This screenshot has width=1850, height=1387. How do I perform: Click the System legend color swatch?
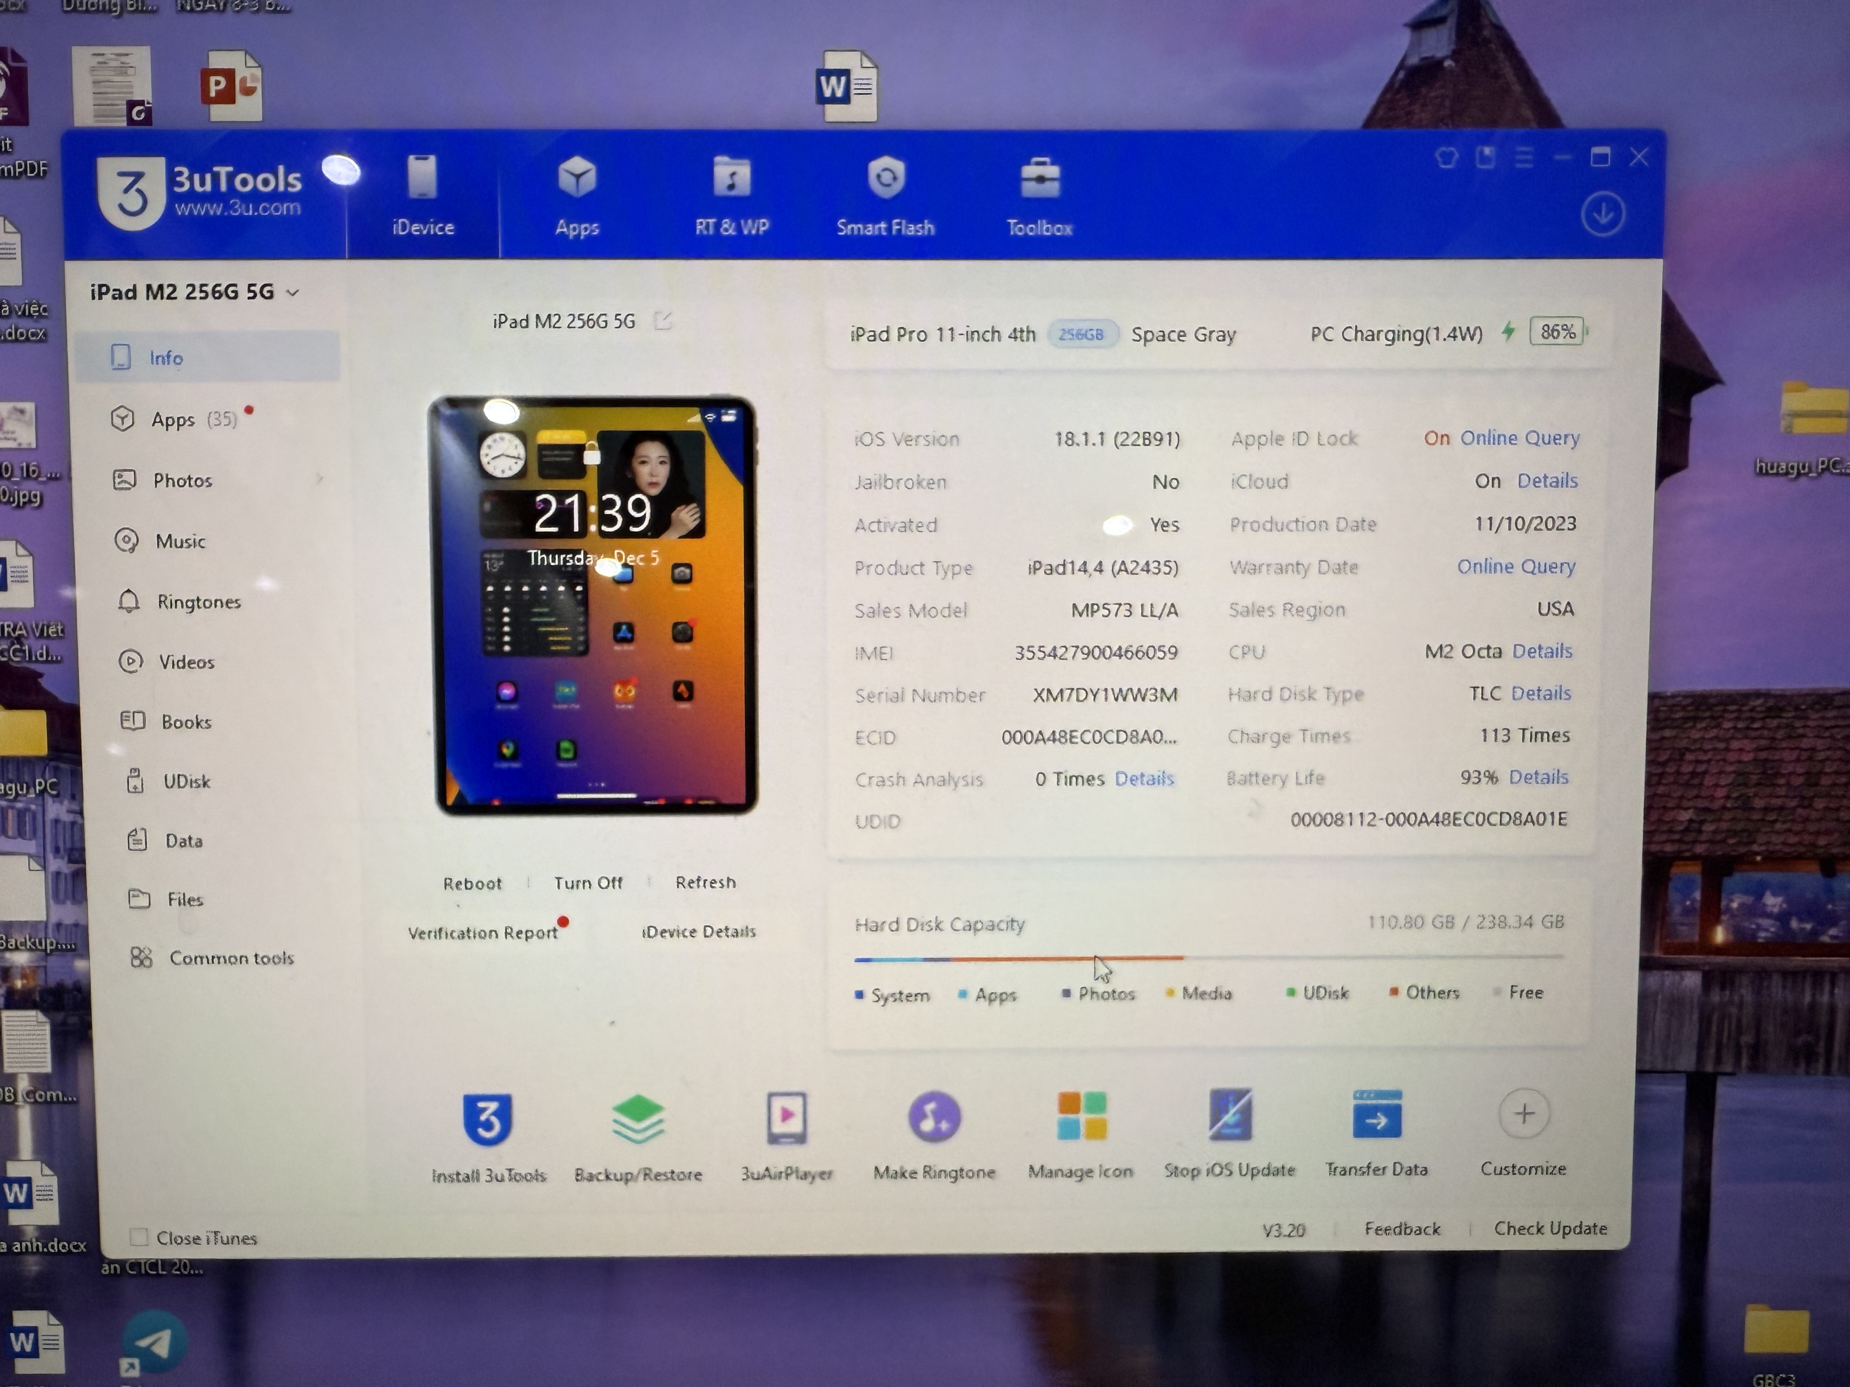coord(859,995)
